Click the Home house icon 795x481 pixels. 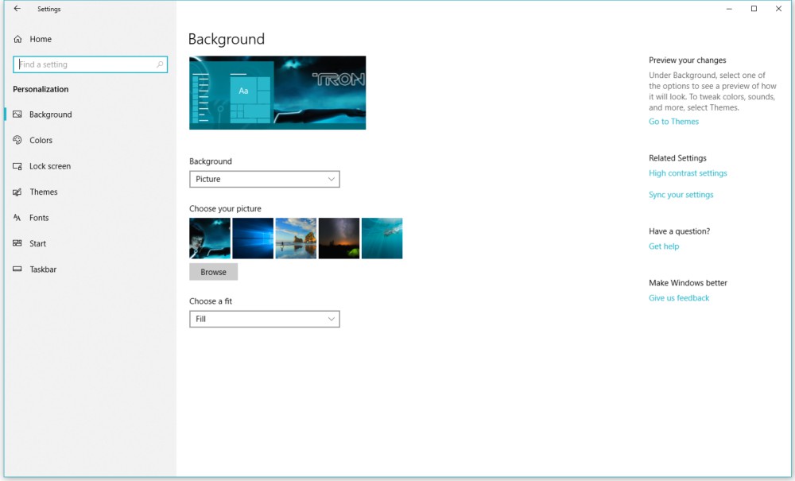[x=17, y=39]
